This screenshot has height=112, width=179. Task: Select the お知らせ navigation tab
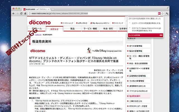tap(55, 29)
